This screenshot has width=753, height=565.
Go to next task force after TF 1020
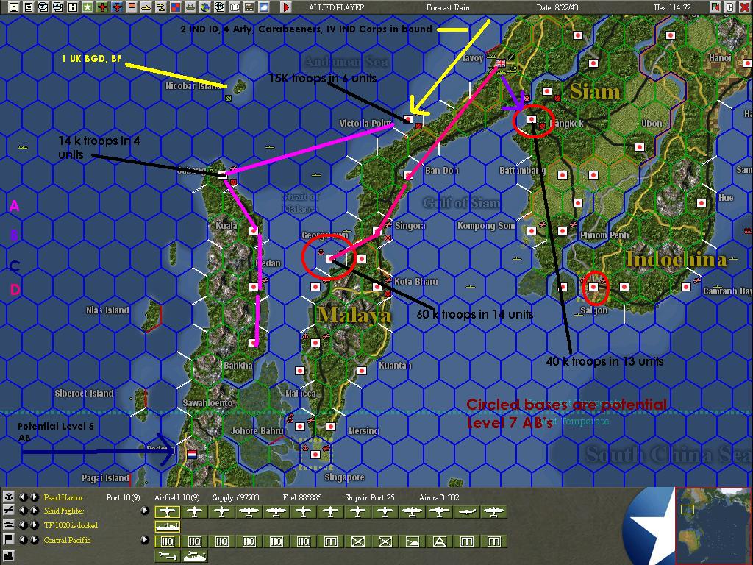pyautogui.click(x=34, y=525)
